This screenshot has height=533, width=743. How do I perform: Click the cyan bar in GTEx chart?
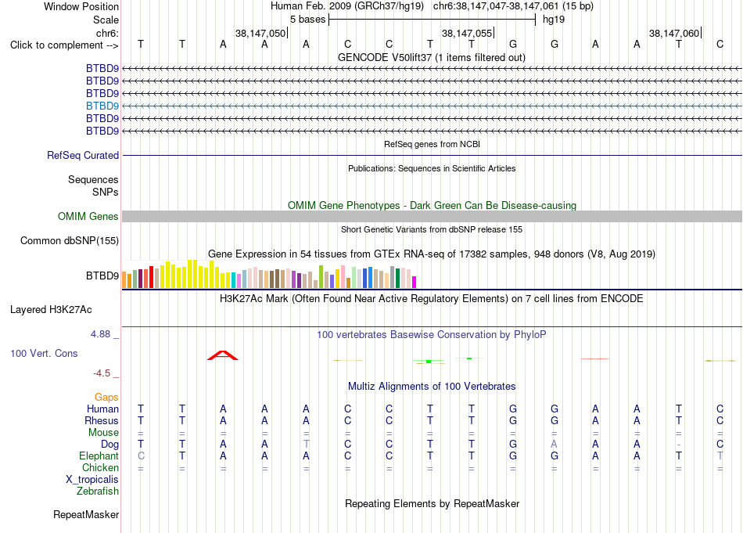coord(234,280)
